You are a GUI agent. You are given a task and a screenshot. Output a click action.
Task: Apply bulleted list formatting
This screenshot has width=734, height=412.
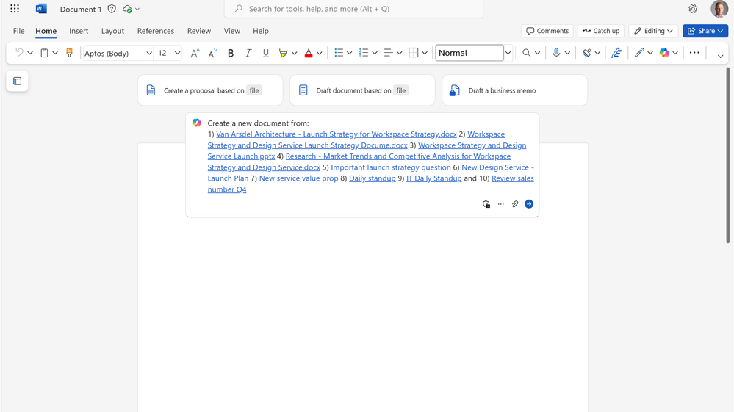click(x=339, y=53)
